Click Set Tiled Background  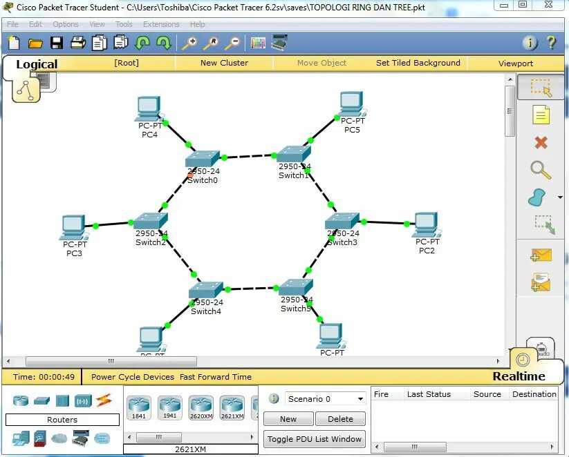[418, 63]
